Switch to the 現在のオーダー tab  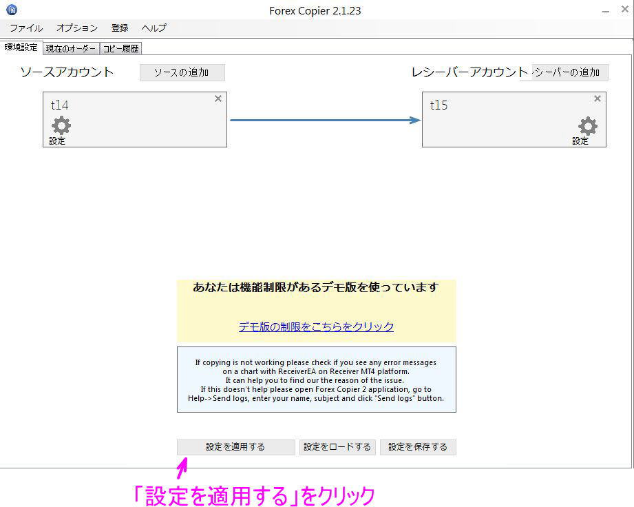[71, 48]
